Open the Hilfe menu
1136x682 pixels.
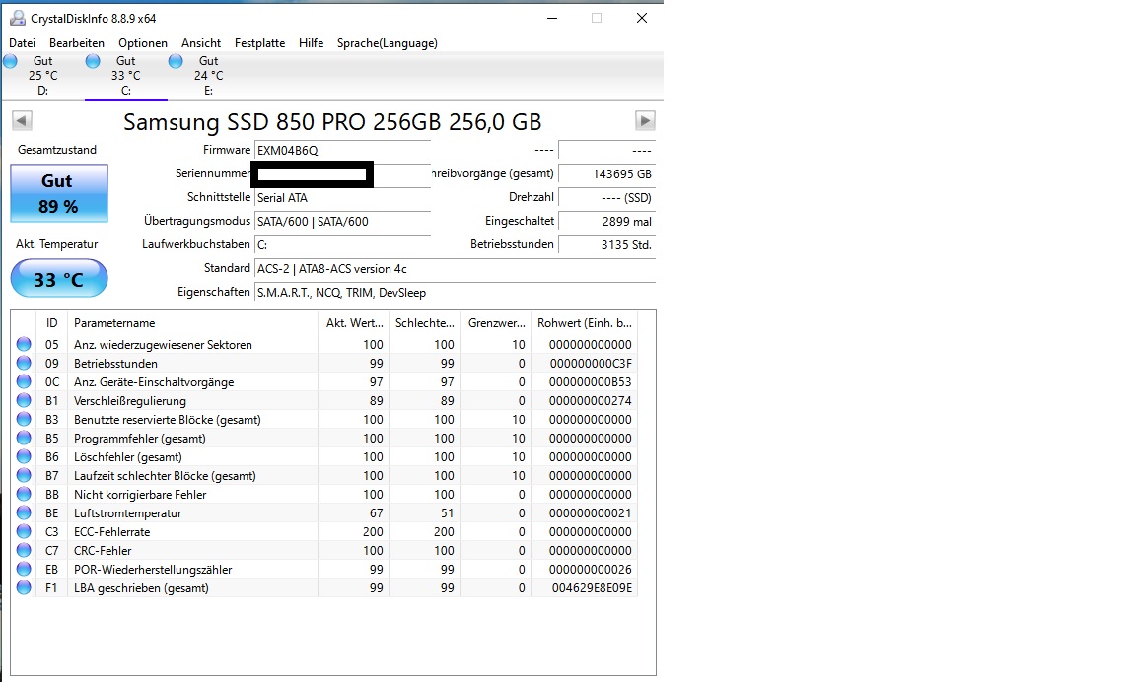311,43
